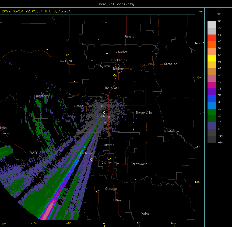Click the white asterisk marker east of Innisfail
This screenshot has height=227, width=232.
[135, 82]
